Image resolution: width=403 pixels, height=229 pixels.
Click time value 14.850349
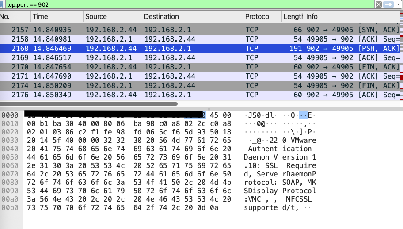(x=52, y=95)
